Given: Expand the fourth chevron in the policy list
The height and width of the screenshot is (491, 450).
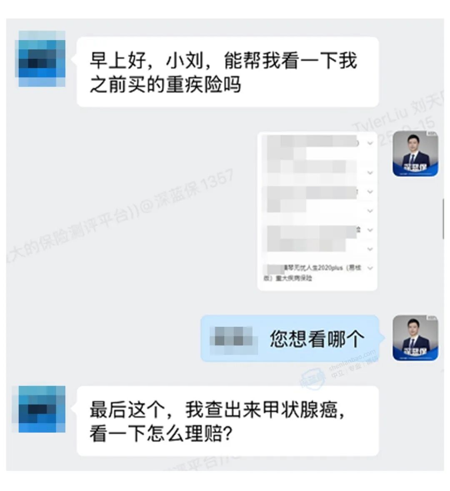Looking at the screenshot, I should tap(370, 211).
